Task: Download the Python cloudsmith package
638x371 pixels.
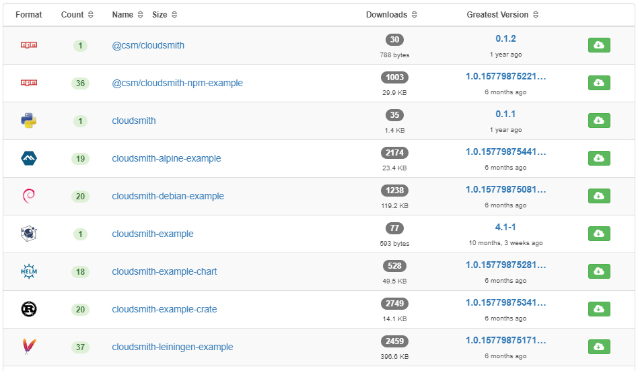Action: click(x=599, y=121)
